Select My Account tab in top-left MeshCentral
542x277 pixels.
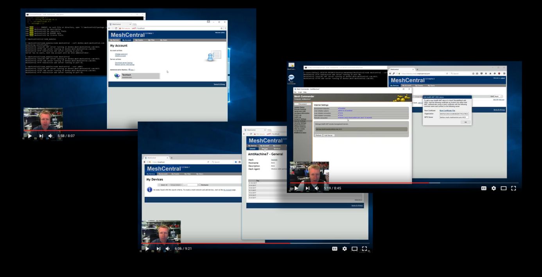pyautogui.click(x=127, y=40)
